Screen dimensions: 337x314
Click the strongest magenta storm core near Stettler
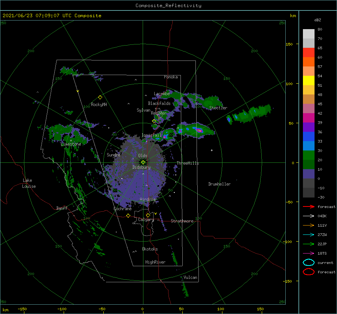[200, 130]
